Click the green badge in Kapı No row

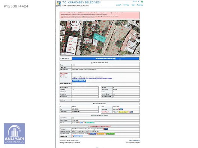click(89, 123)
